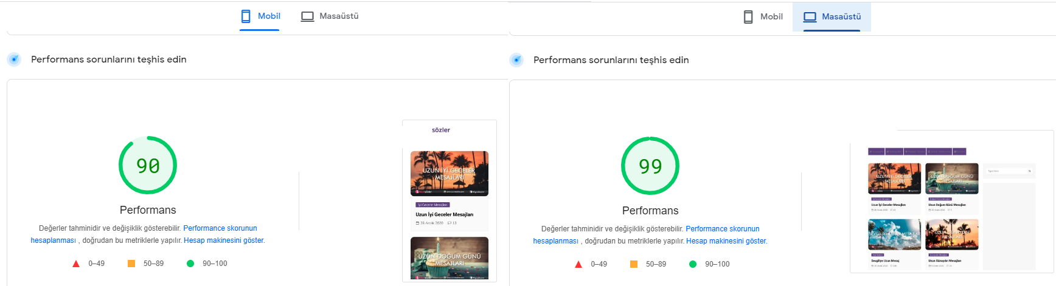The height and width of the screenshot is (286, 1056).
Task: Click the left blue performance diagnose icon
Action: coord(14,60)
